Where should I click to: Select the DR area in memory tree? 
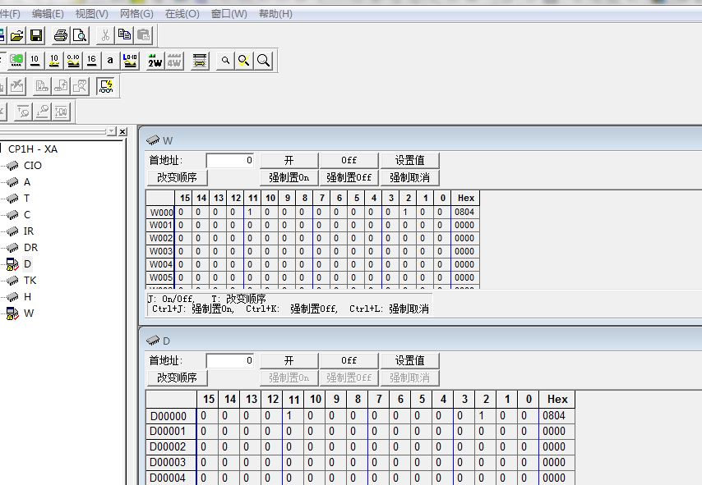(30, 247)
